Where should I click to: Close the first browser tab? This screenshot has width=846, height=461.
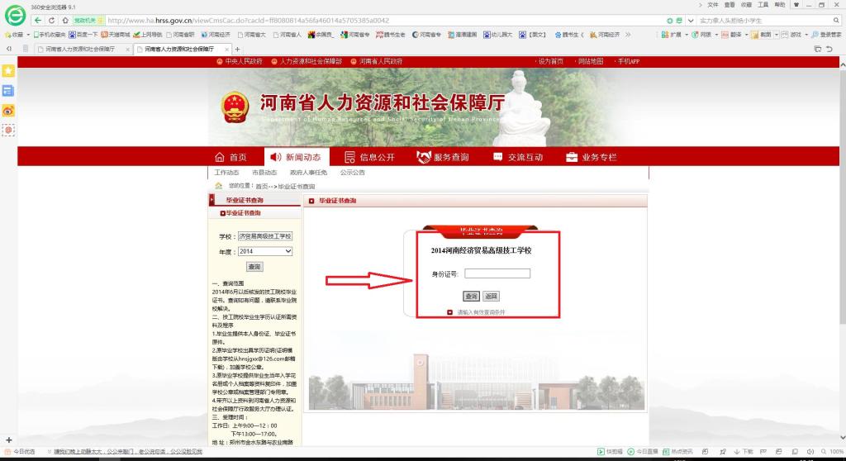(x=127, y=49)
